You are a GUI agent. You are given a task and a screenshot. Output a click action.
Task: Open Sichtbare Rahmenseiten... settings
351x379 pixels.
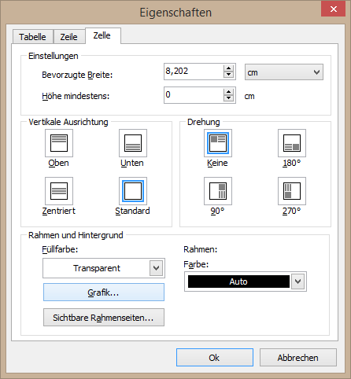pyautogui.click(x=104, y=318)
